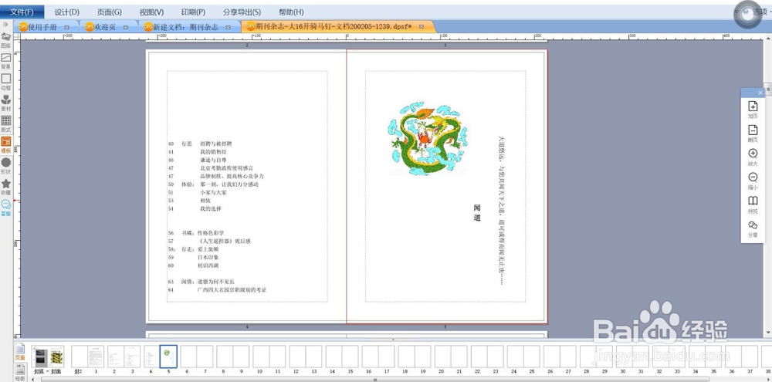Select page 30 thumbnail
Screen dimensions: 772x382
pos(625,357)
